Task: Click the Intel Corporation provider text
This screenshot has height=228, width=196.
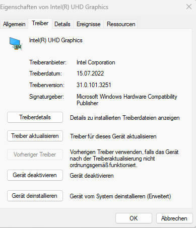Action: 96,62
